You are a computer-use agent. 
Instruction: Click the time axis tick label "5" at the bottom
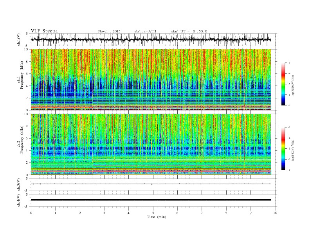tap(153, 213)
